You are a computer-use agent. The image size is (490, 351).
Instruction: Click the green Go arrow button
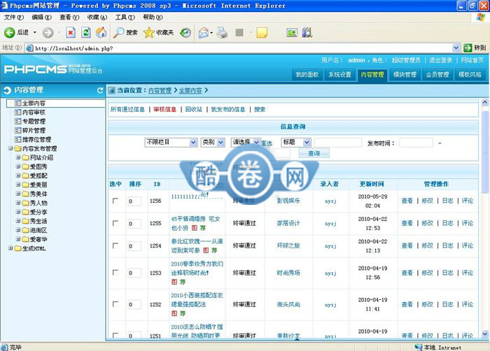pos(468,48)
